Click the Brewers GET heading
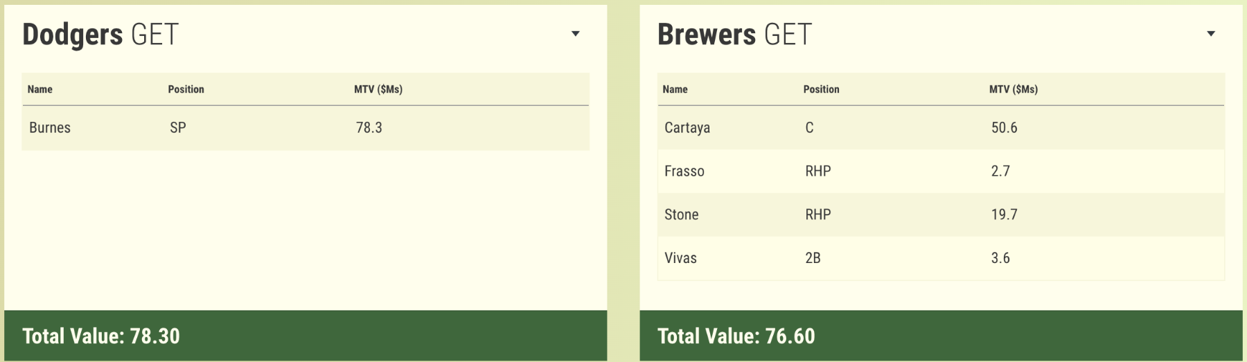This screenshot has width=1247, height=362. (x=734, y=35)
